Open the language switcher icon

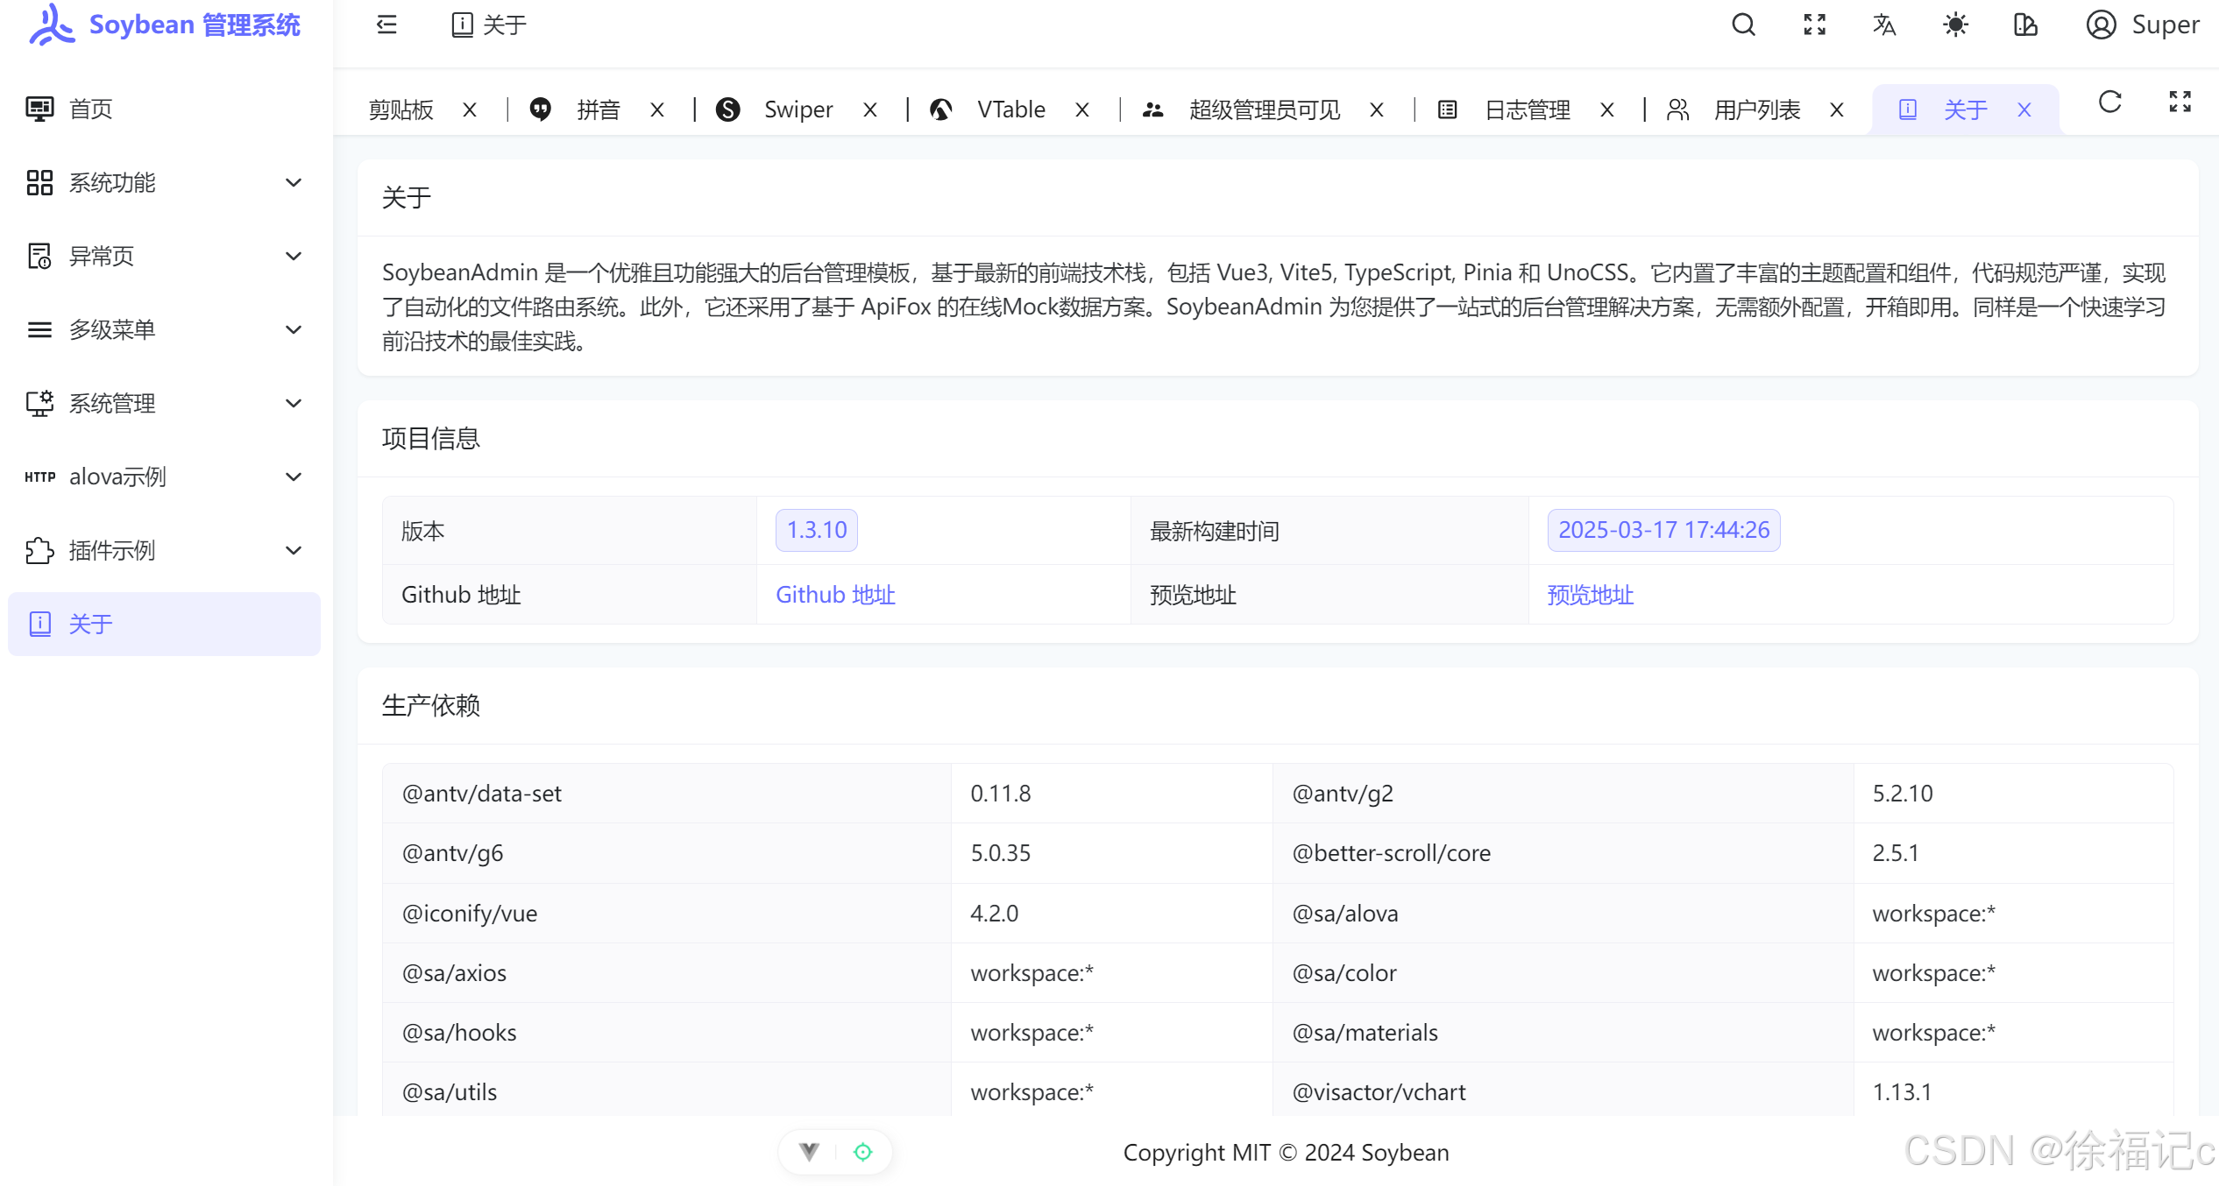(x=1884, y=25)
